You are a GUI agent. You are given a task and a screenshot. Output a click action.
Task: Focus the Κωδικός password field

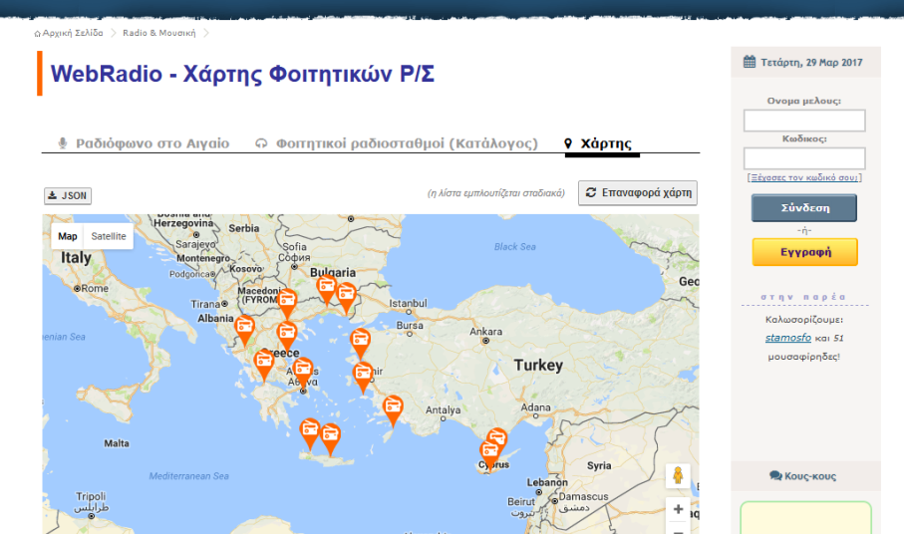click(804, 158)
